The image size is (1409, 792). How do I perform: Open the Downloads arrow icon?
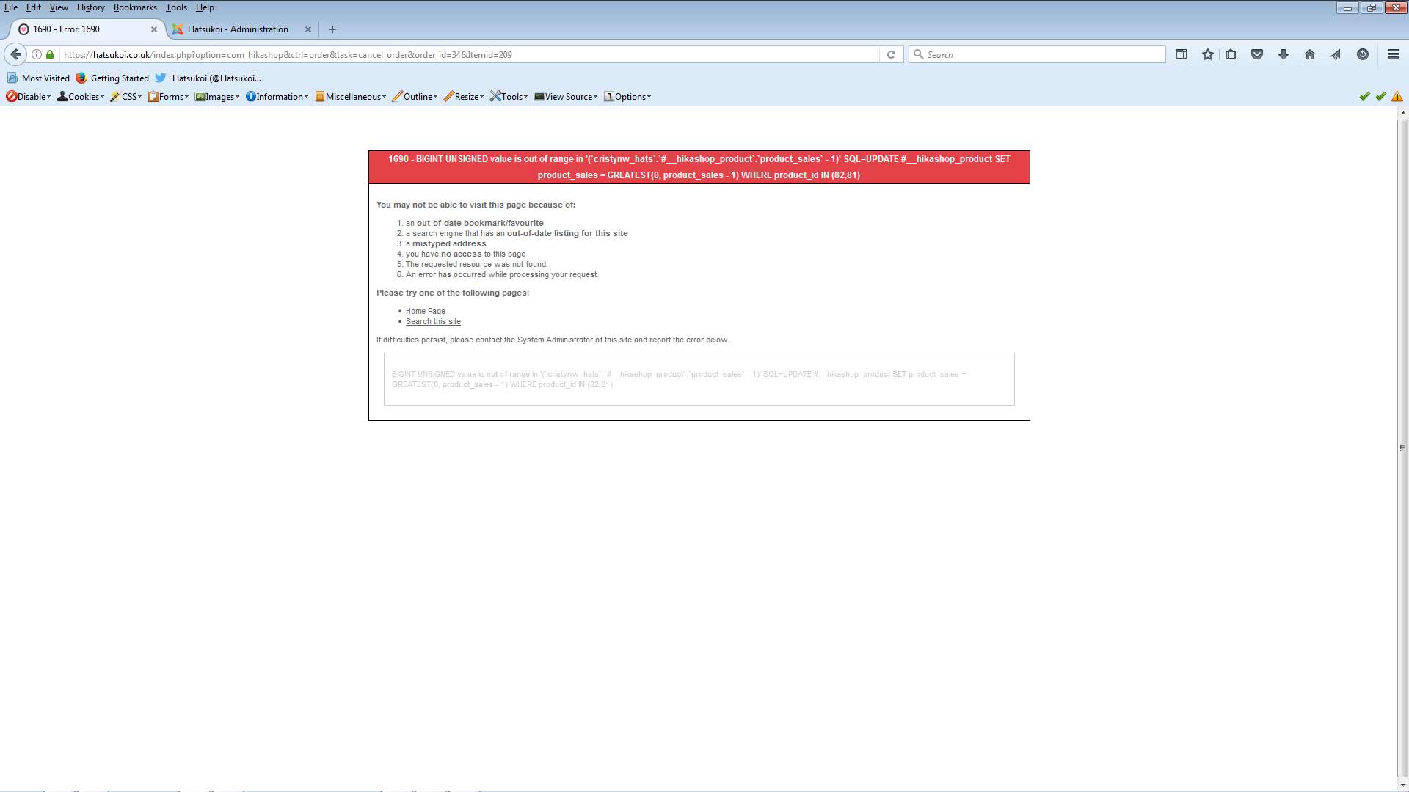[1284, 54]
